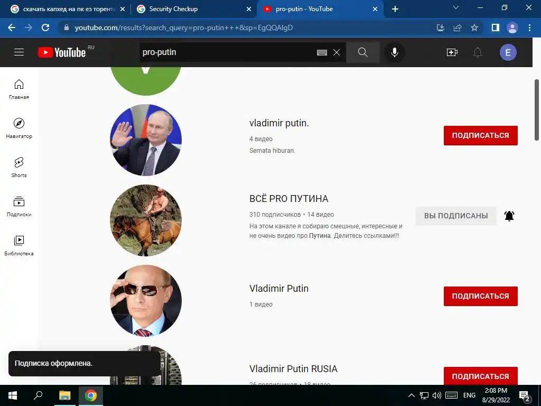Open vladimir putin. channel title

coord(279,123)
